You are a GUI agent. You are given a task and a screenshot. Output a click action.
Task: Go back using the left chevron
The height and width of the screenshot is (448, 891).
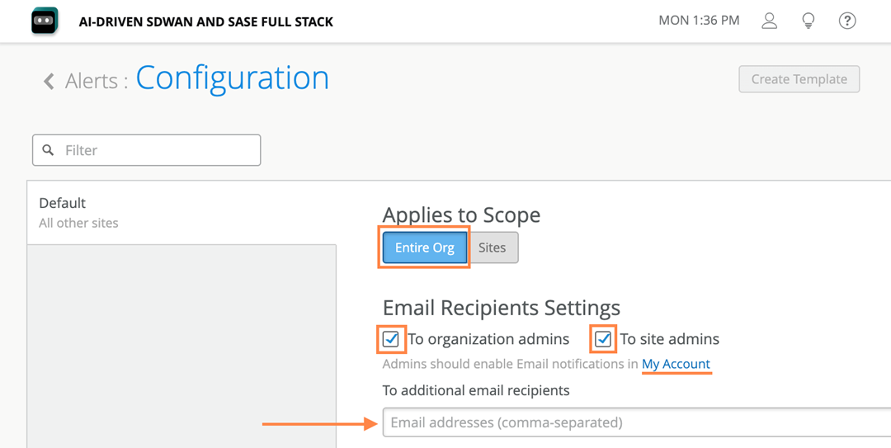(49, 81)
